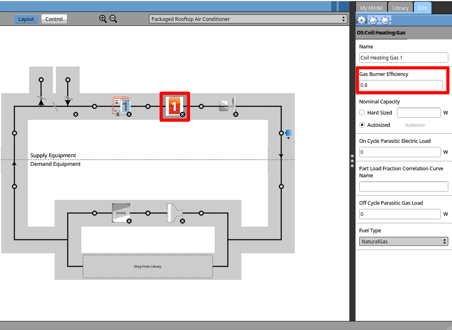Select the gas heating coil component

[x=174, y=106]
